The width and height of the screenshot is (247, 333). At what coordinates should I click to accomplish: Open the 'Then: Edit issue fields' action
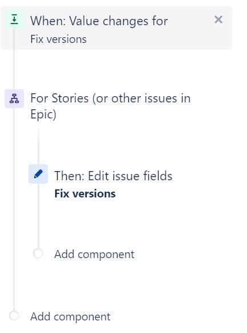(x=114, y=176)
